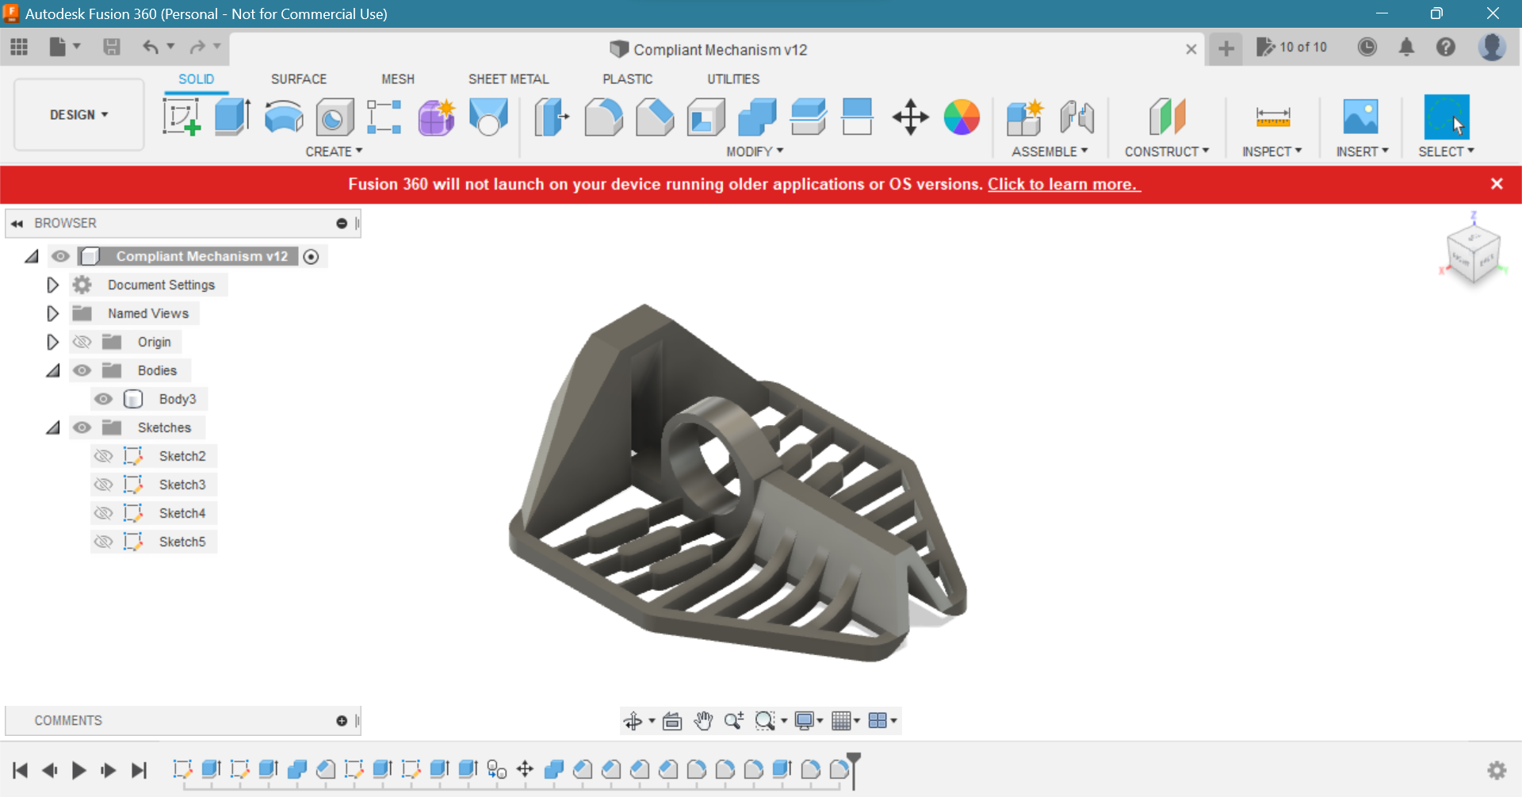
Task: Open the SURFACE ribbon tab
Action: [298, 79]
